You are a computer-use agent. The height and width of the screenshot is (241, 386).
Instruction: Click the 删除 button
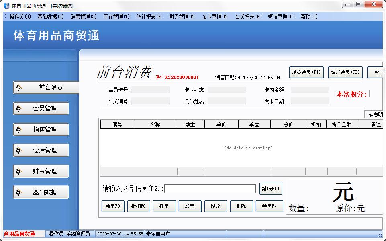(241, 206)
